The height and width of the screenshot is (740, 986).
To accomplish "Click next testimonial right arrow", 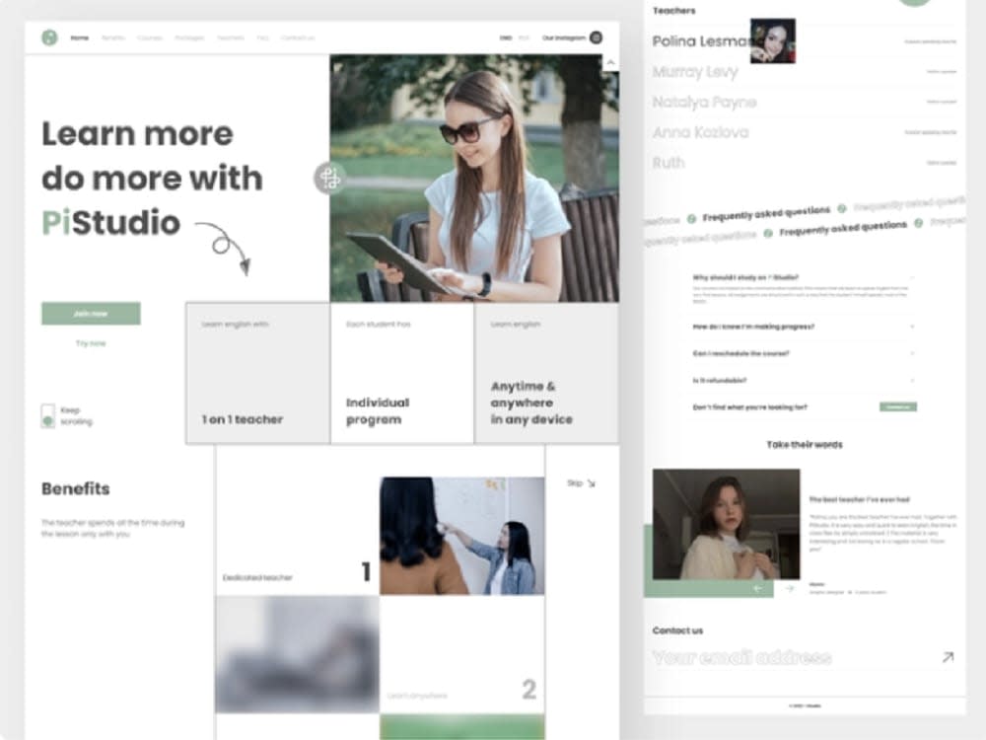I will [x=790, y=588].
